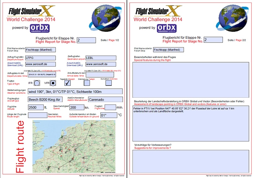Select the IFR flight type radio button
This screenshot has width=253, height=178.
coord(37,83)
